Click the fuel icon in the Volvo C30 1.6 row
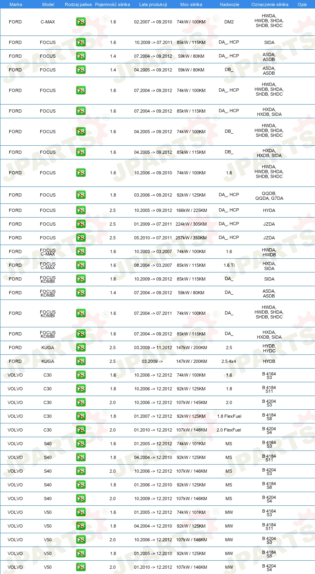 tap(81, 375)
